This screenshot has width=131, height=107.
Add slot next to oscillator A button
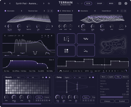coord(52,11)
